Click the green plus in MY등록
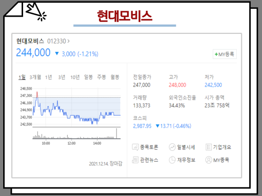262x196 pixels. 216,55
